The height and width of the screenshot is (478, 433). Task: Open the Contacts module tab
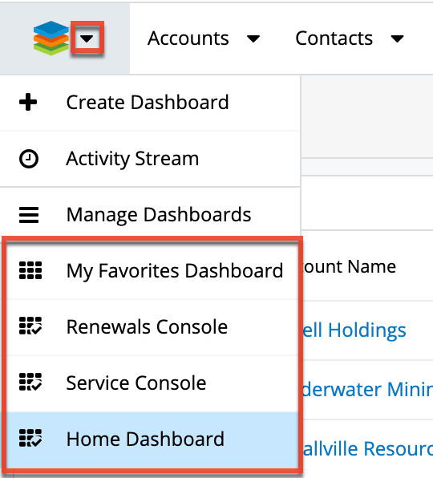point(334,38)
